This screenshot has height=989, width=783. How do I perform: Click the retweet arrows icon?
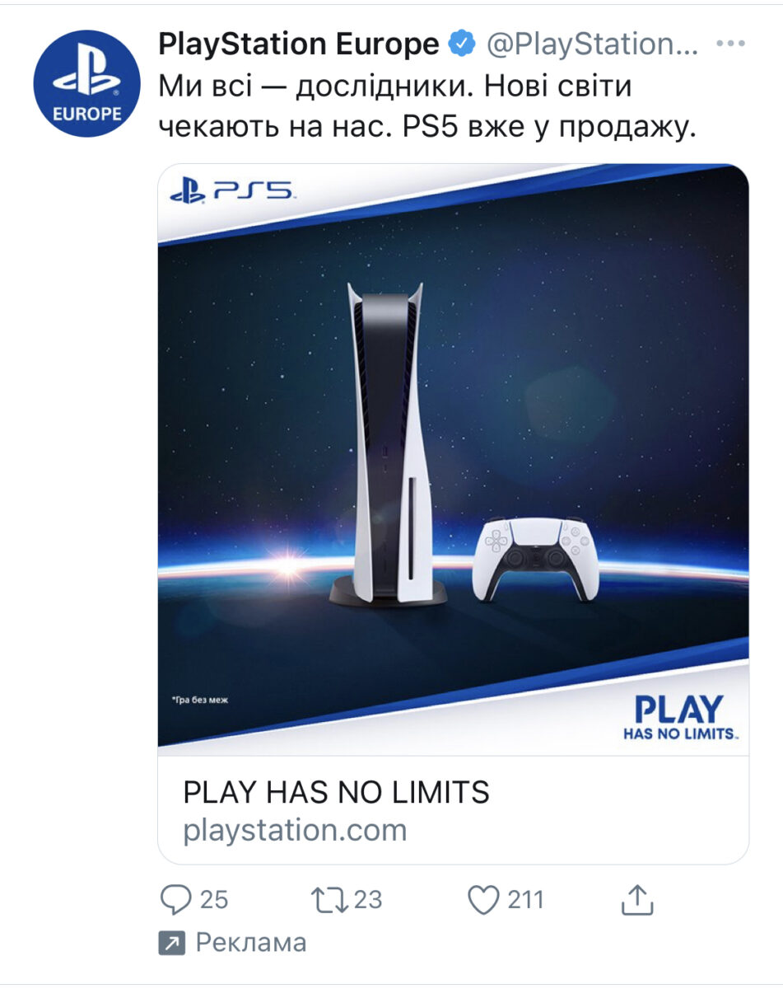click(x=329, y=900)
